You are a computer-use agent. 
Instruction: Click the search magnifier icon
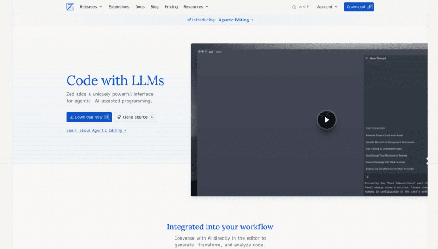(294, 7)
